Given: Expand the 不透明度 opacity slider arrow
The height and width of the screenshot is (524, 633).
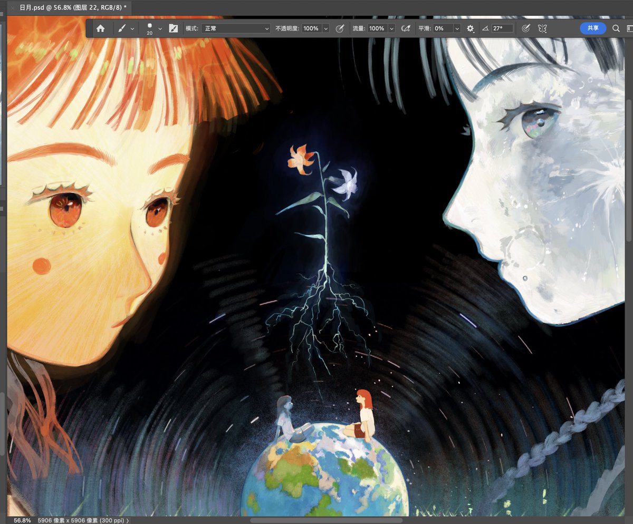Looking at the screenshot, I should point(325,28).
